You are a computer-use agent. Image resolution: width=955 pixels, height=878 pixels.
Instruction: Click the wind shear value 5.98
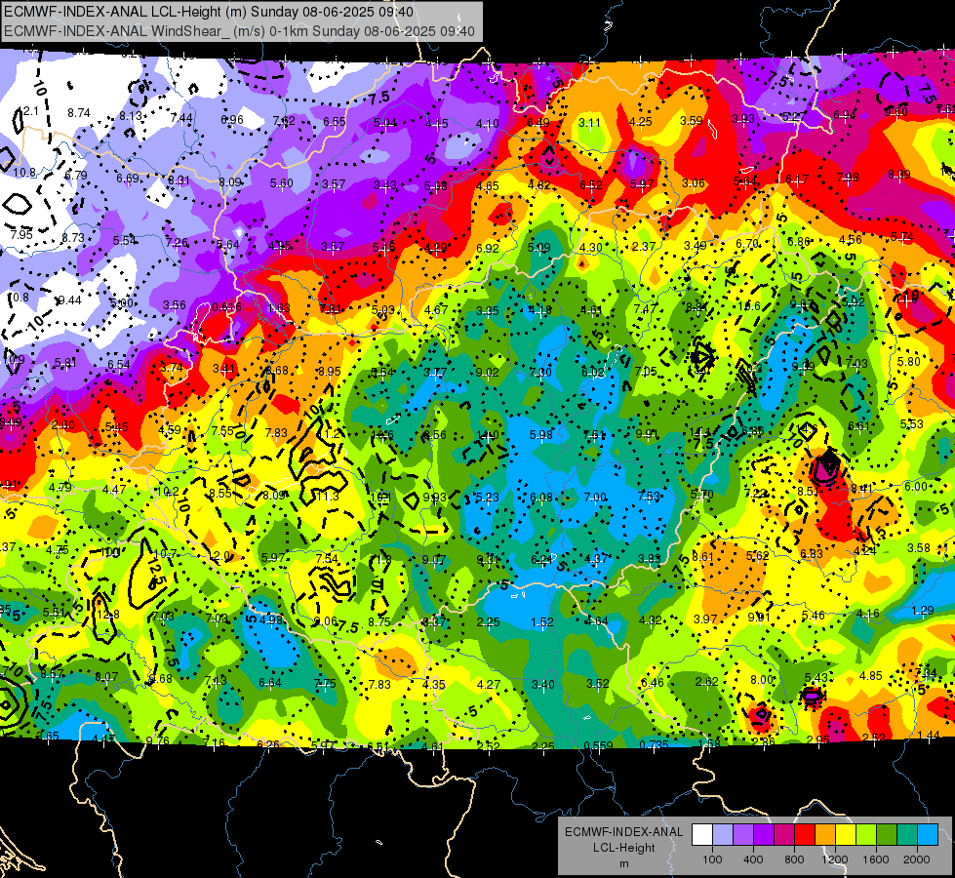point(540,434)
